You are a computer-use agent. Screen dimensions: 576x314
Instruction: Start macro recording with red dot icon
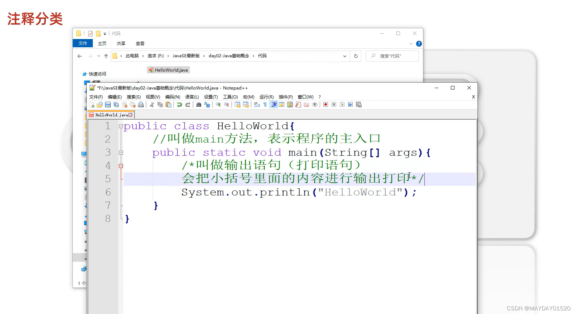[325, 105]
